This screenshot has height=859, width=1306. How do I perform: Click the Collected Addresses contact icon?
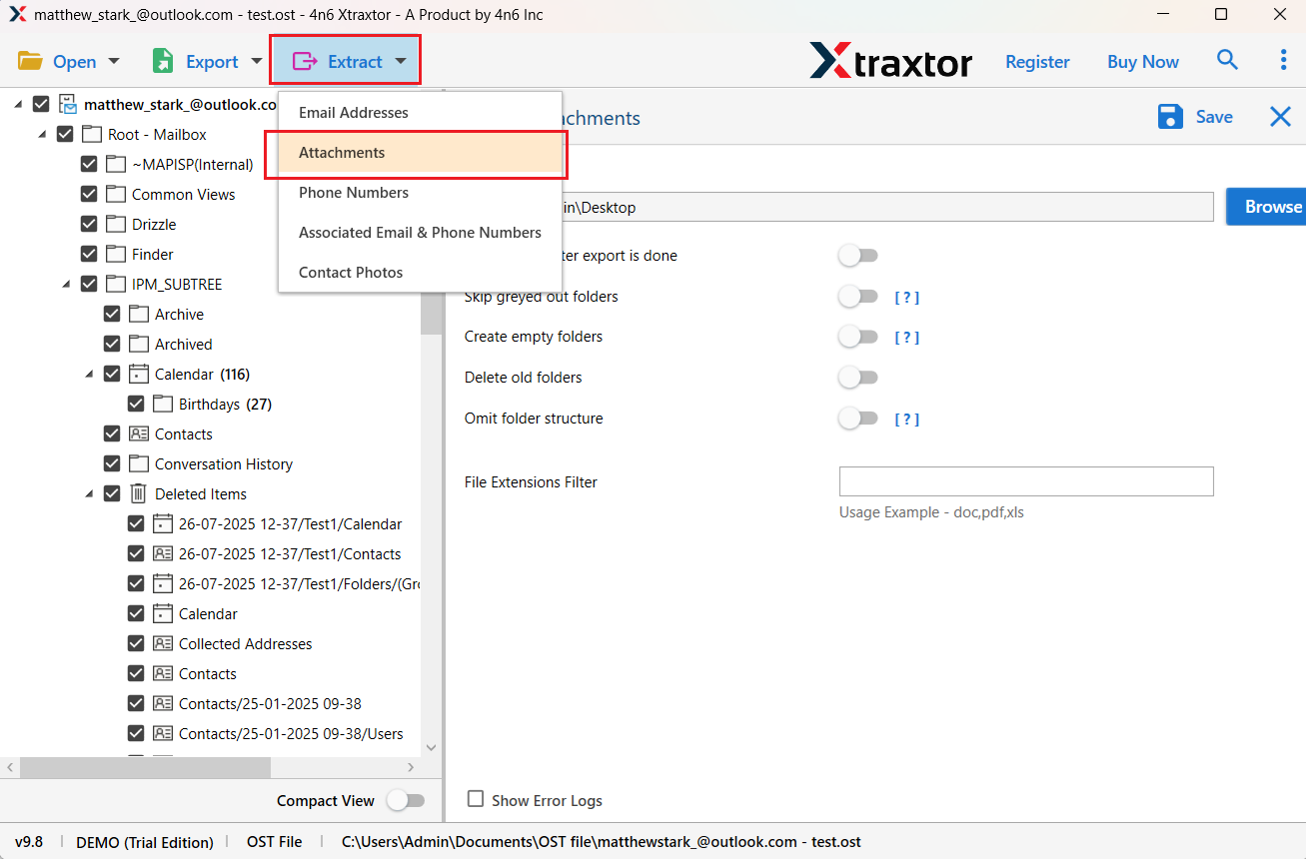(x=163, y=643)
